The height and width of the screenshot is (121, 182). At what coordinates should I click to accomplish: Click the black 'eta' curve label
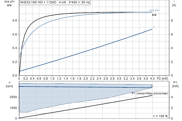[154, 15]
